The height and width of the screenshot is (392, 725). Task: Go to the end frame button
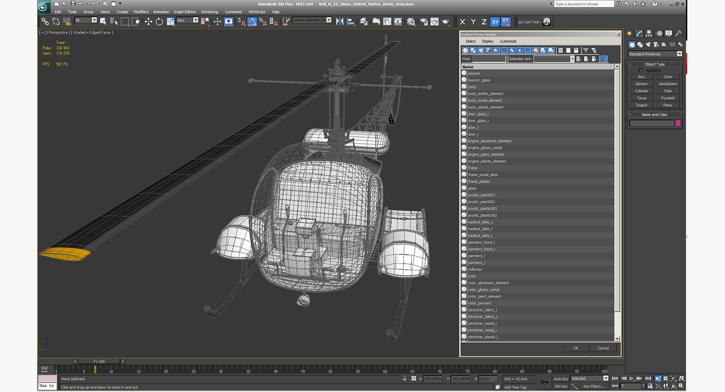648,378
